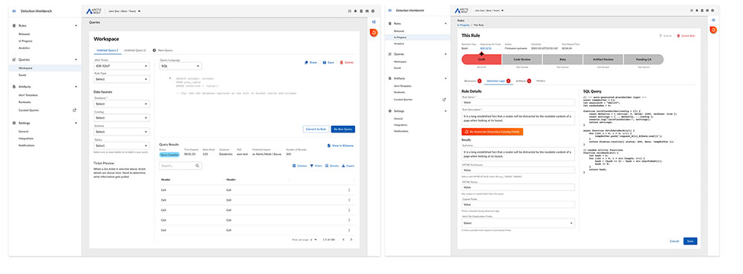Open the Detection Logic tab

(498, 81)
